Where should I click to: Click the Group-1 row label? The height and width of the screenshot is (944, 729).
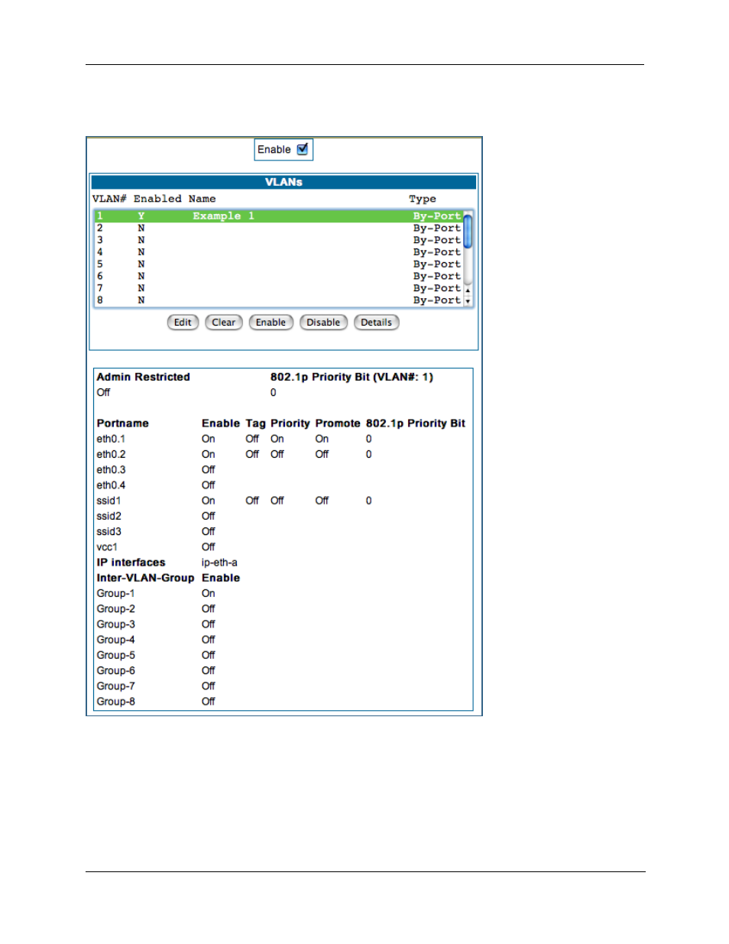[115, 593]
